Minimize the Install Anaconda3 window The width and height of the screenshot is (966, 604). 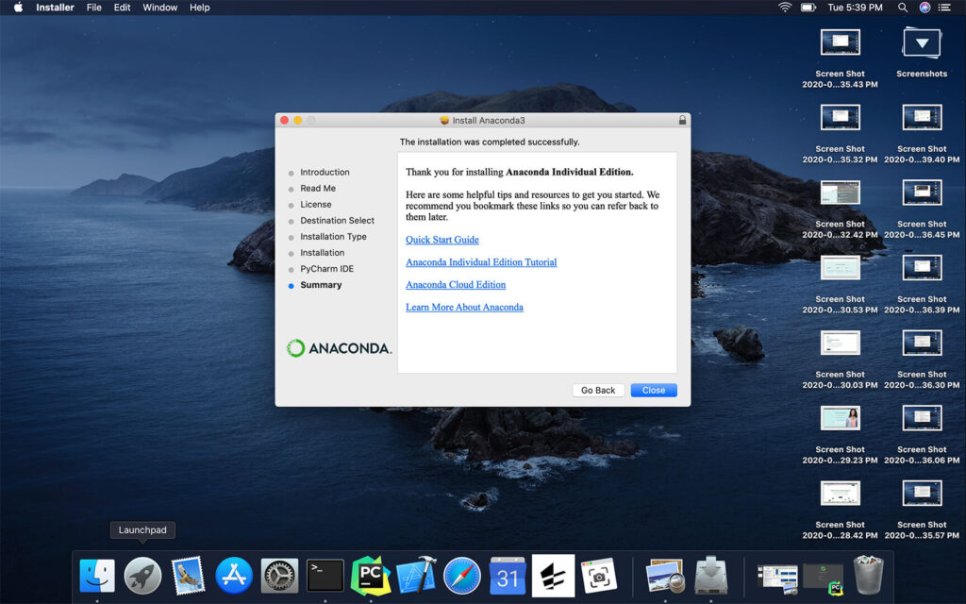(297, 120)
